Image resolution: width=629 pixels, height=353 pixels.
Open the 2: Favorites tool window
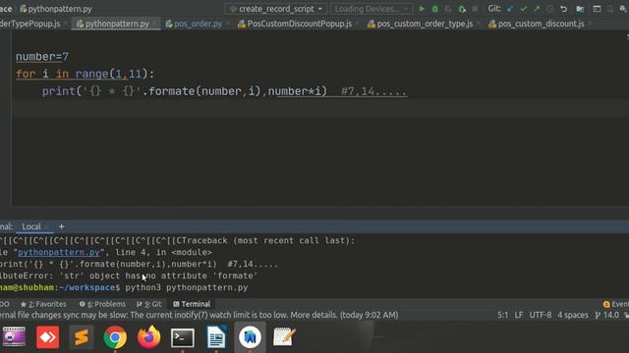point(43,304)
